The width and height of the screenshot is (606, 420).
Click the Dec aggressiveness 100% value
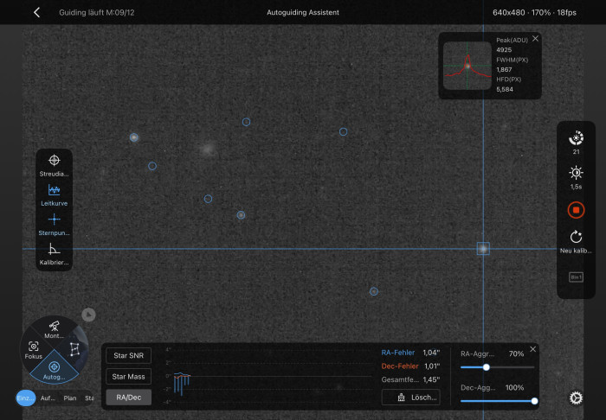514,388
